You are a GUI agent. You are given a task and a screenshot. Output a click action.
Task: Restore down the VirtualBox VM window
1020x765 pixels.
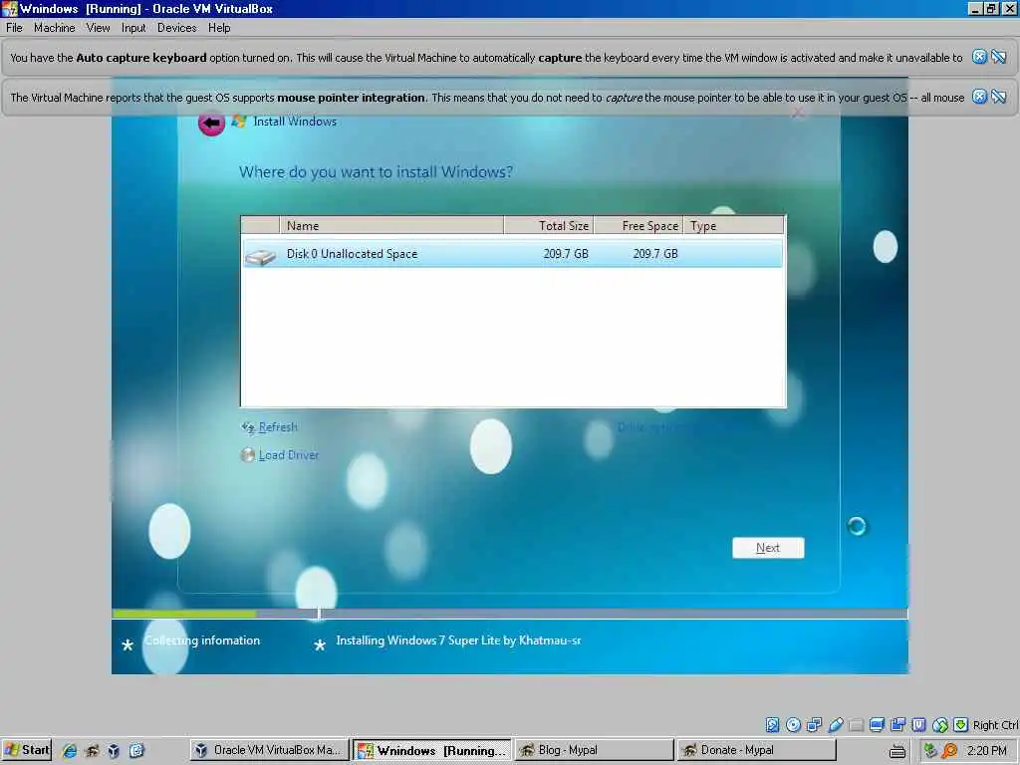pos(991,9)
